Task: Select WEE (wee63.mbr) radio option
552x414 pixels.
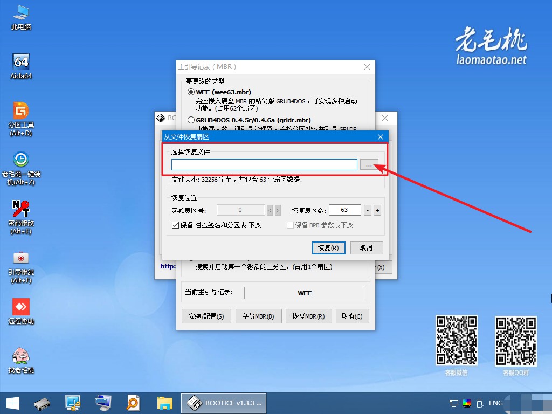Action: tap(191, 92)
